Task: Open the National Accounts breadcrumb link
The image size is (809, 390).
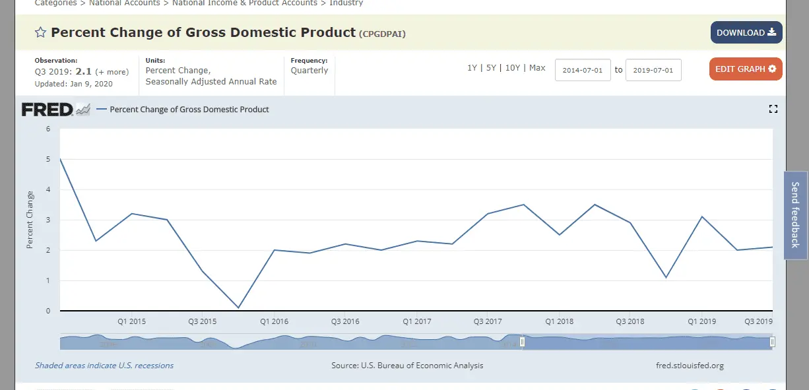Action: pos(124,3)
